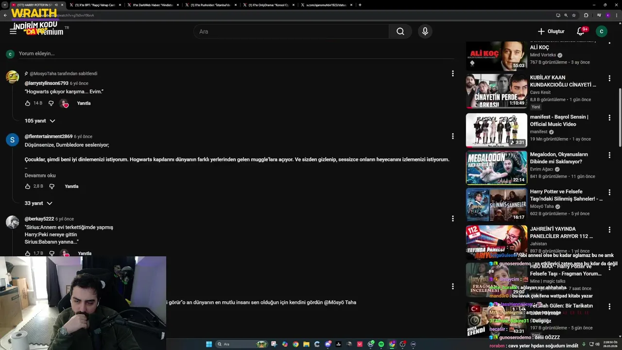The width and height of the screenshot is (622, 350).
Task: Open the ALİ KOÇ video thumbnail
Action: tap(496, 56)
